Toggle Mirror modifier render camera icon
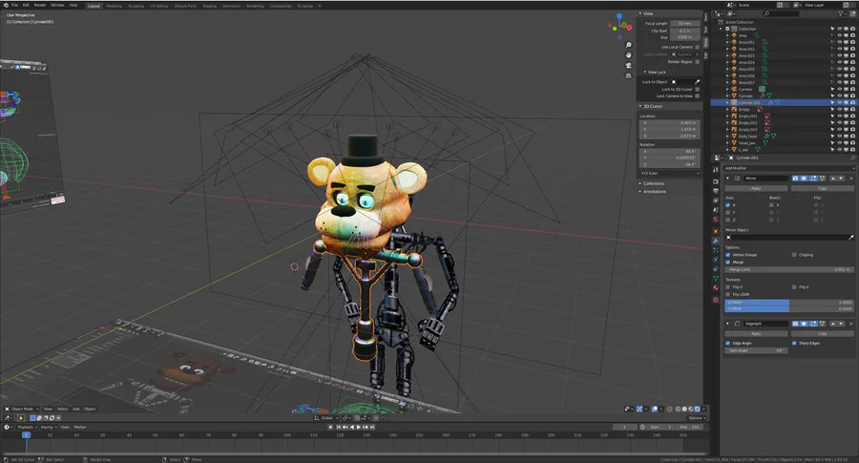The width and height of the screenshot is (859, 463). [795, 179]
